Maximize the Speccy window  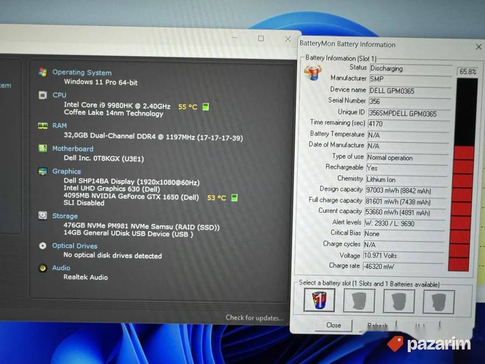click(261, 38)
